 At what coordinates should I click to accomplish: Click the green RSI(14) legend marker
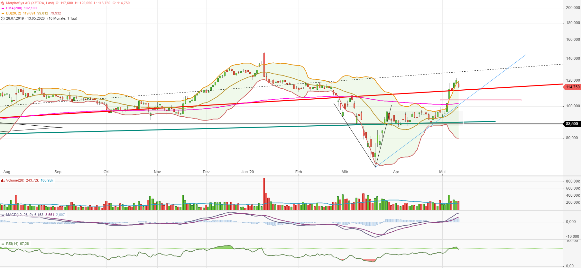3,244
